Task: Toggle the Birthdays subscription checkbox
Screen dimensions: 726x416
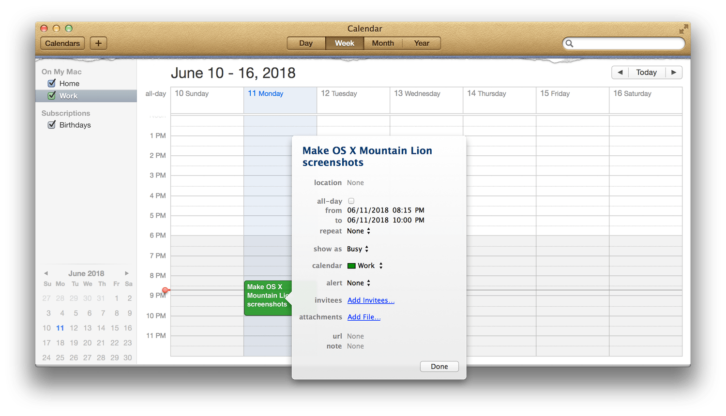Action: (x=52, y=125)
